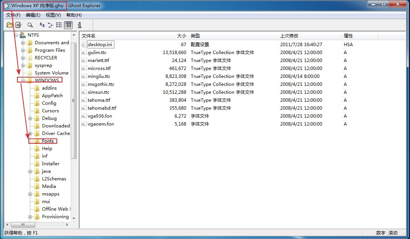Viewport: 410px width, 239px height.
Task: Open the 视图(V) menu
Action: pos(53,15)
